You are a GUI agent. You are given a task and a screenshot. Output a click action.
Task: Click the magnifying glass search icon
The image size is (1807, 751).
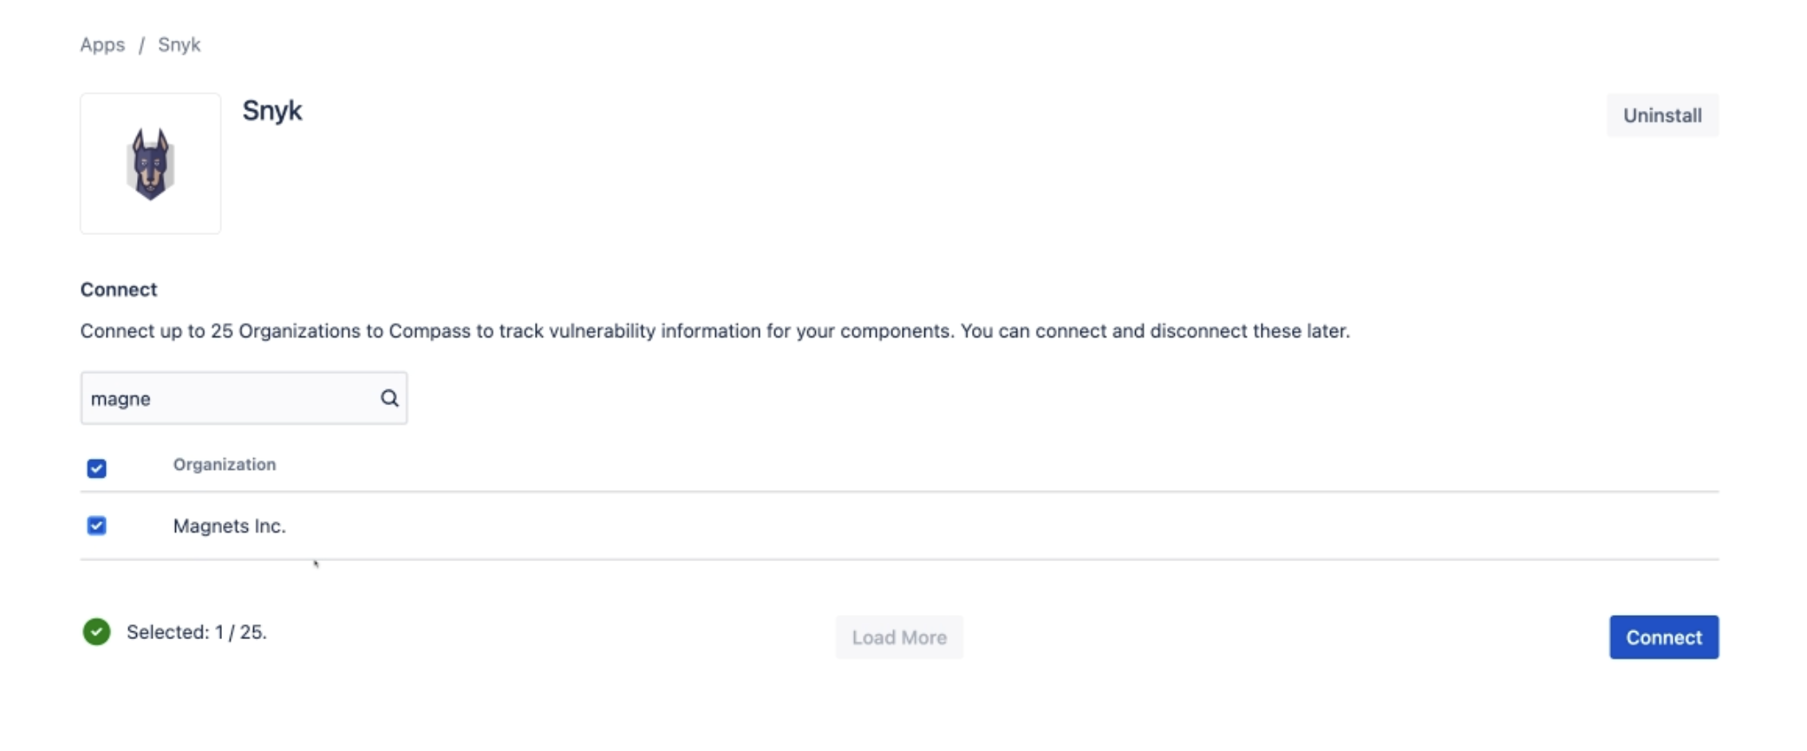[x=389, y=398]
